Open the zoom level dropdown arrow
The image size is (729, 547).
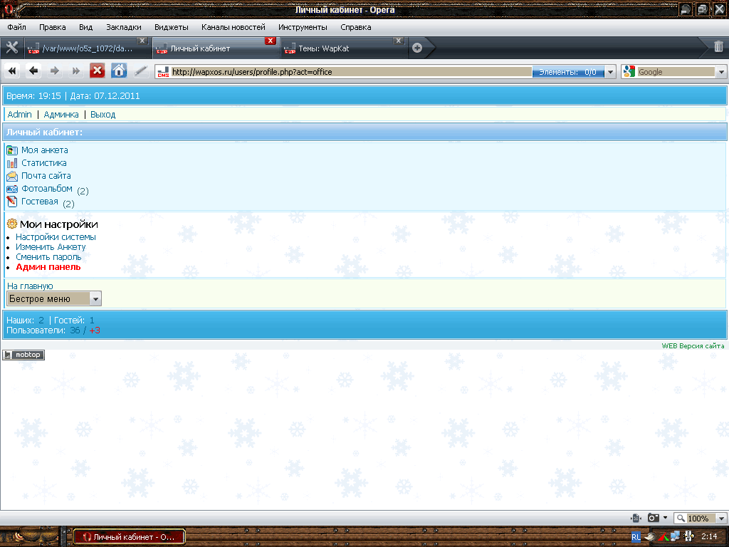coord(721,519)
